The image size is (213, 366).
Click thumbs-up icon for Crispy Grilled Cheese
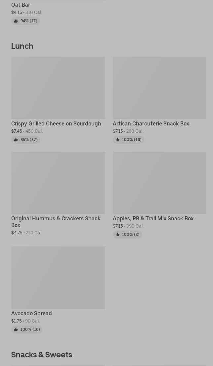tap(16, 140)
